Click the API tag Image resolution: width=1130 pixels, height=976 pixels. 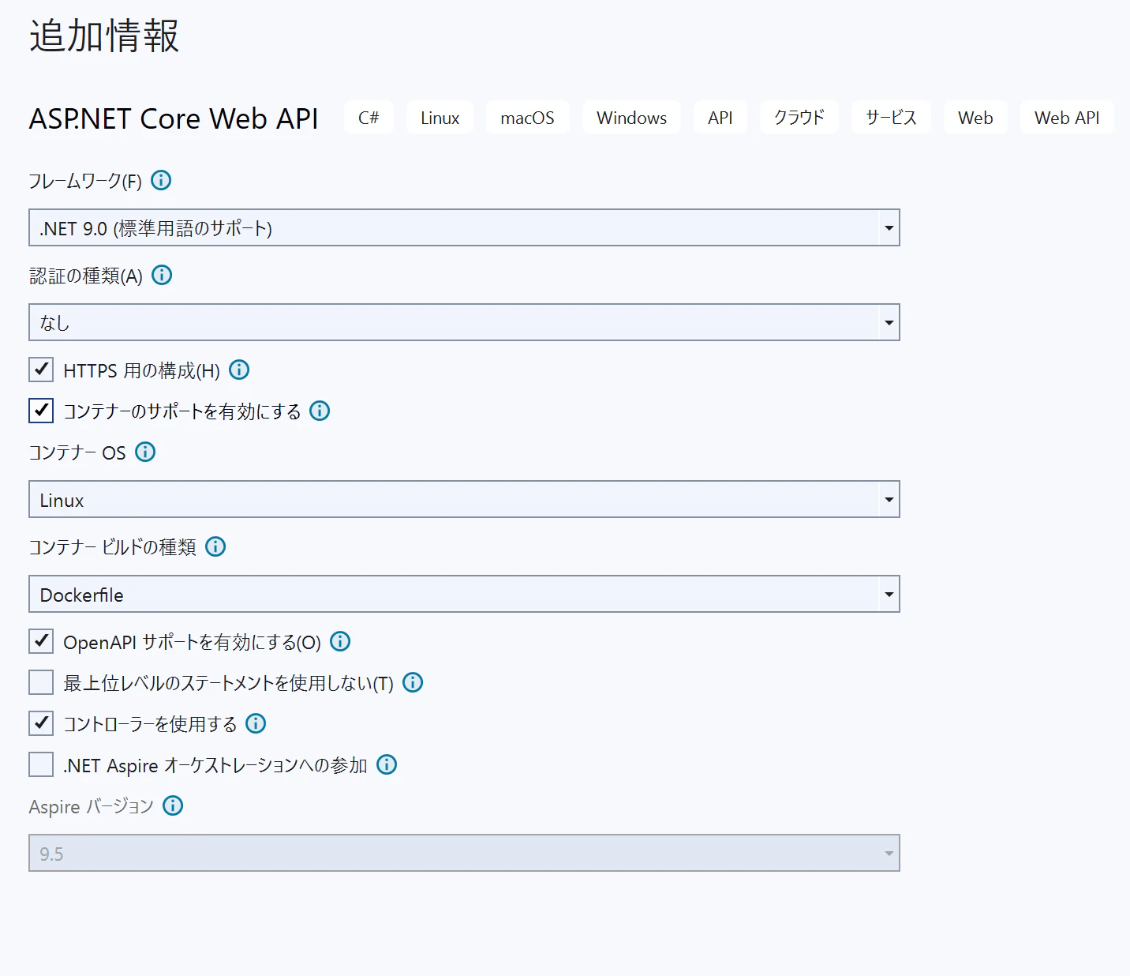click(x=720, y=118)
